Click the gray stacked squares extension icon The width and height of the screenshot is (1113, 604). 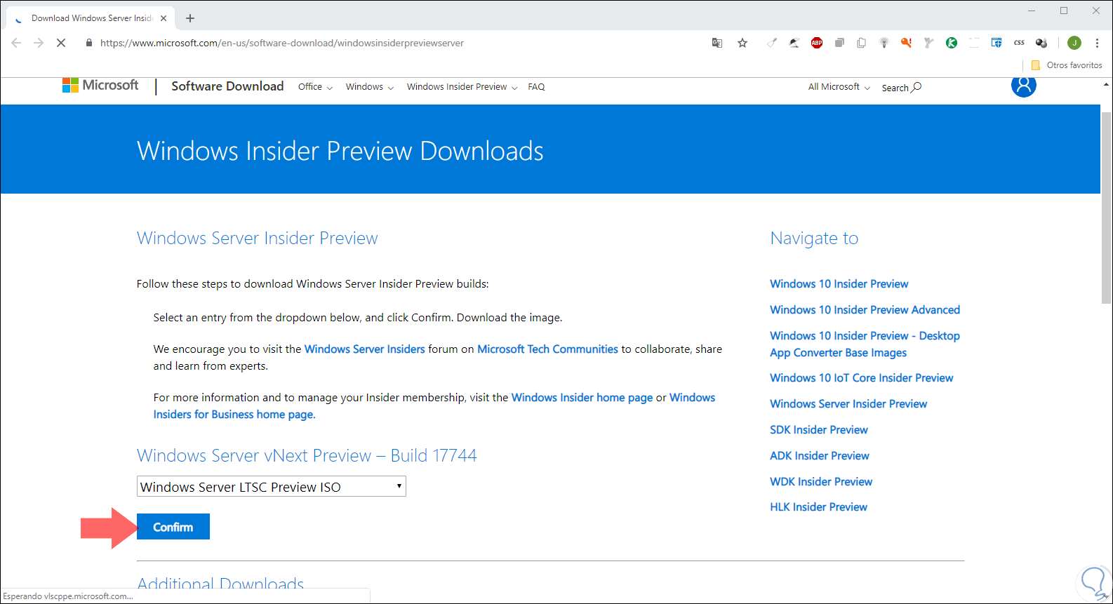click(839, 43)
